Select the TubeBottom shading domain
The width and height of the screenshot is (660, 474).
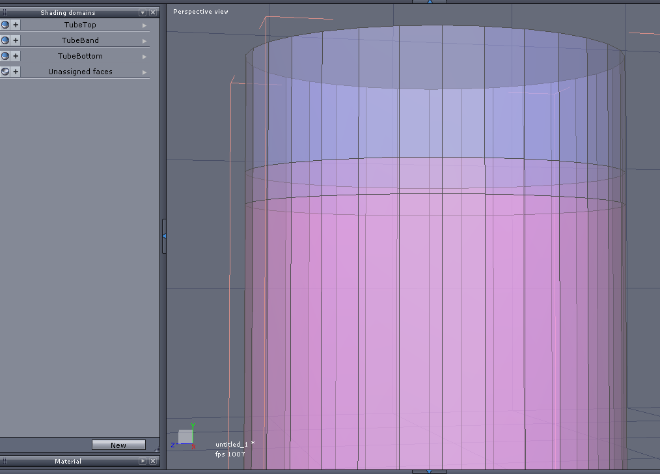pyautogui.click(x=81, y=56)
